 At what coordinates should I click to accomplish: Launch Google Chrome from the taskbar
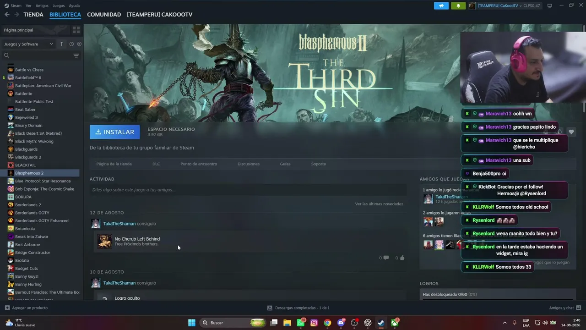tap(327, 323)
